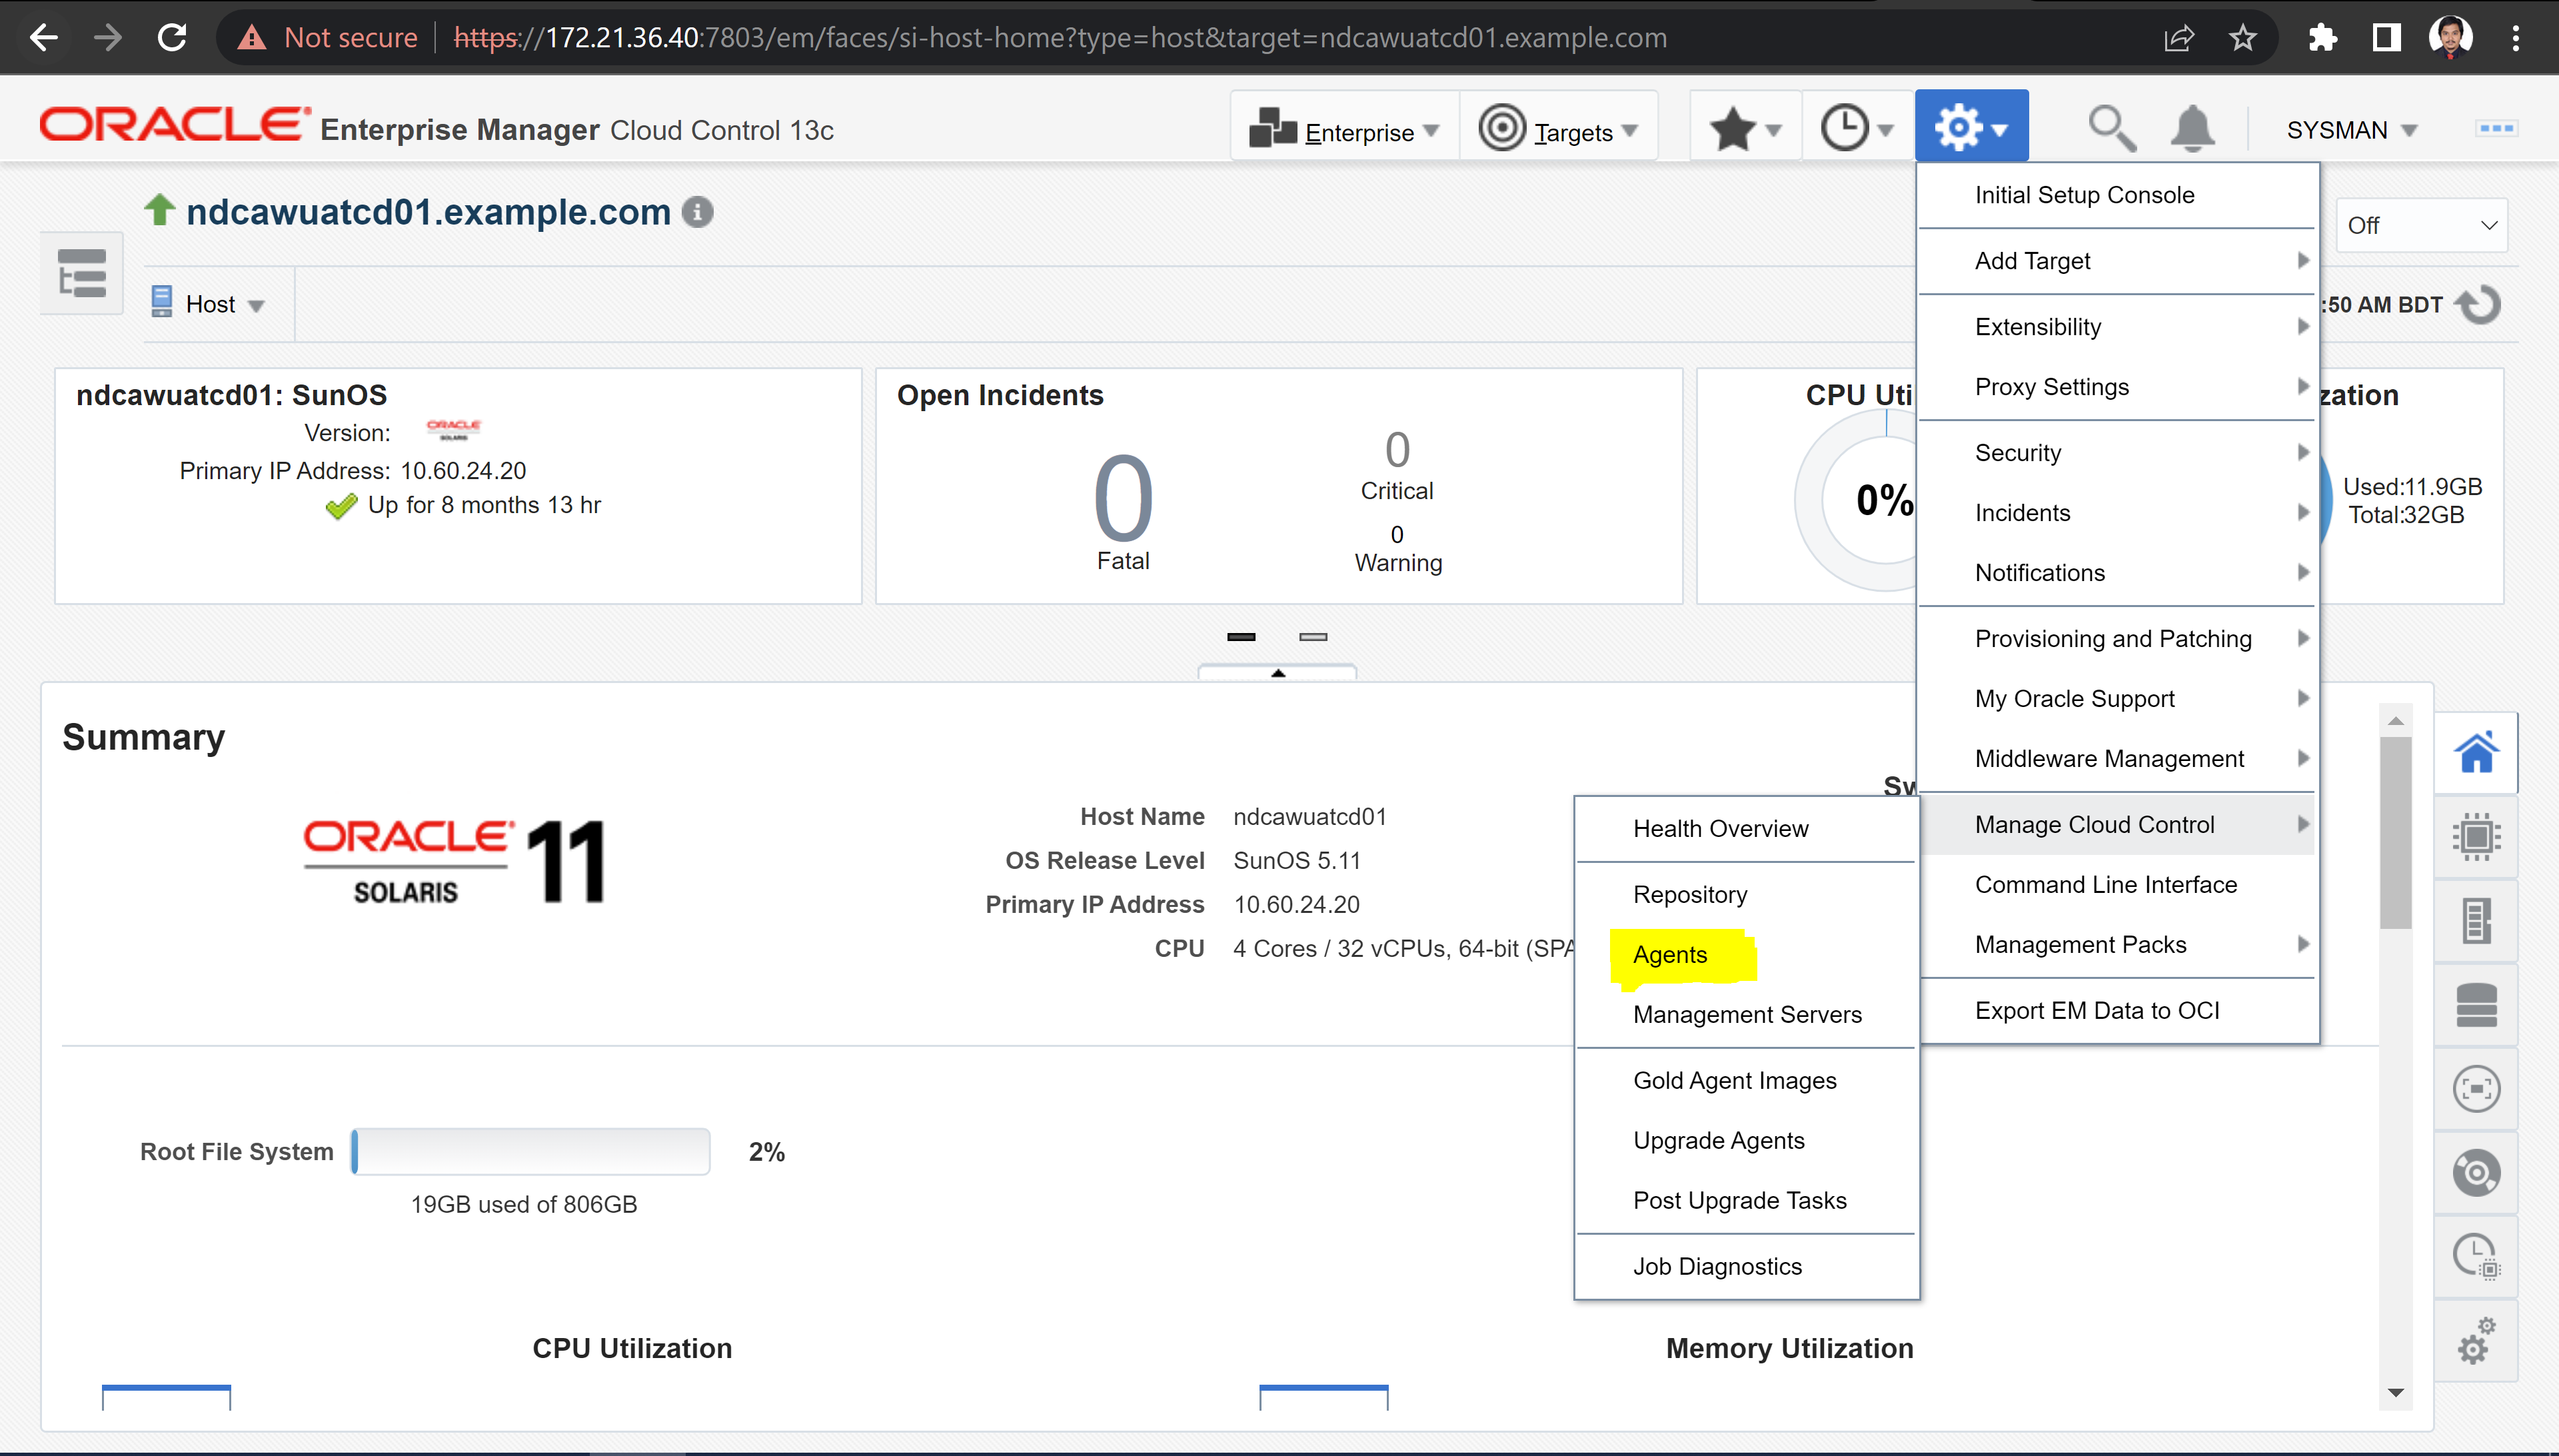Choose Agents in the submenu
This screenshot has width=2559, height=1456.
[x=1746, y=955]
